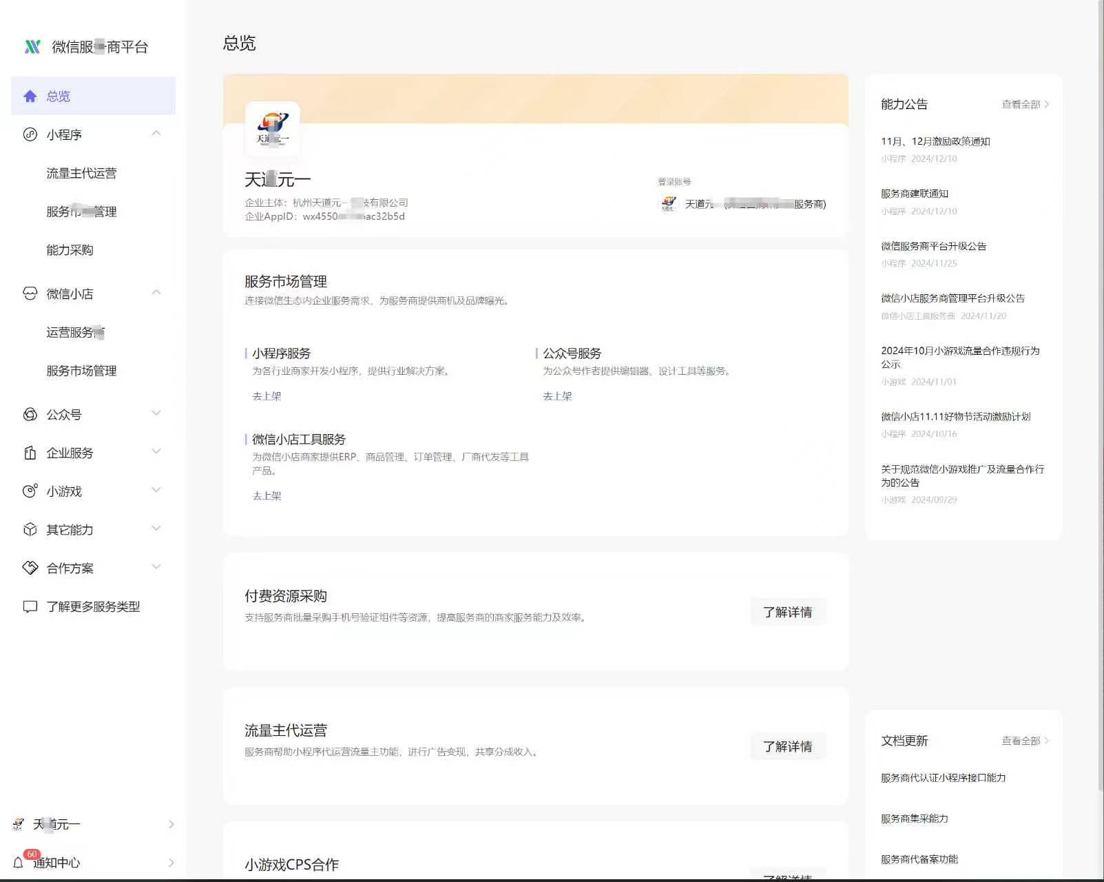Open announcement 11月、12月激励政策通知
This screenshot has height=882, width=1104.
point(935,141)
